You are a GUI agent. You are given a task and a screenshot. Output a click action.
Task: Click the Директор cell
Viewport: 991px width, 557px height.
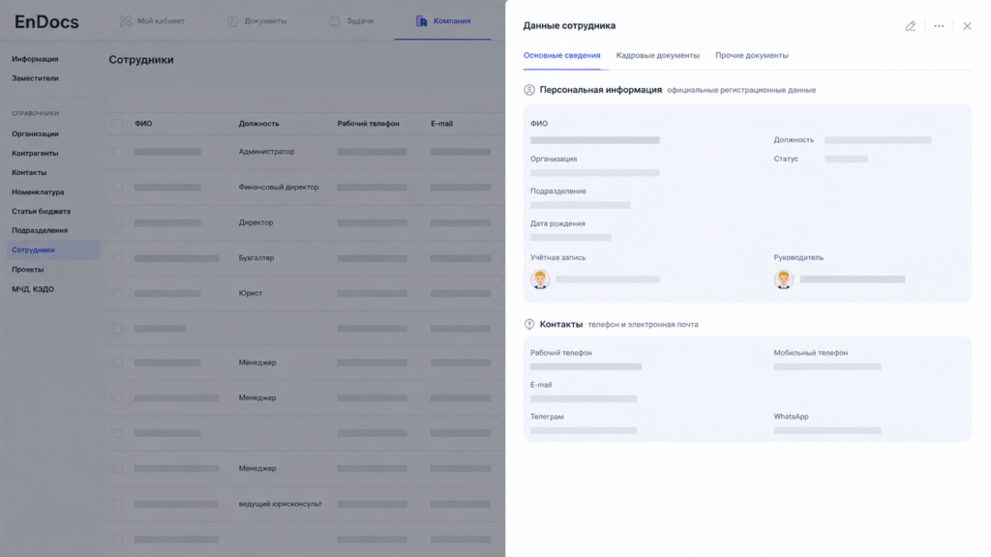pos(255,222)
